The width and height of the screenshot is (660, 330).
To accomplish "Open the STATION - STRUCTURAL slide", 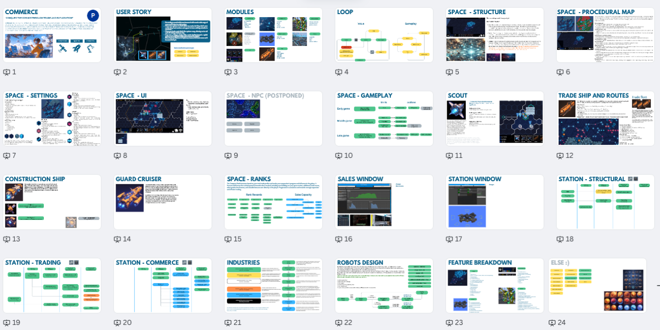I will click(x=606, y=202).
